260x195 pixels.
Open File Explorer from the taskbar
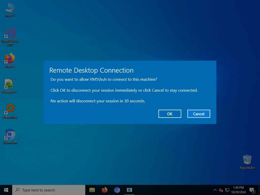coord(92,190)
